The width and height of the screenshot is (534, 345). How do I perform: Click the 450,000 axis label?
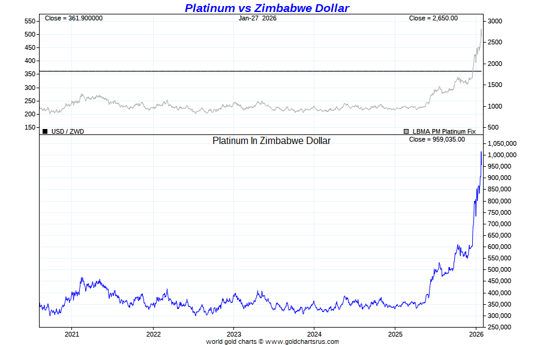point(499,281)
